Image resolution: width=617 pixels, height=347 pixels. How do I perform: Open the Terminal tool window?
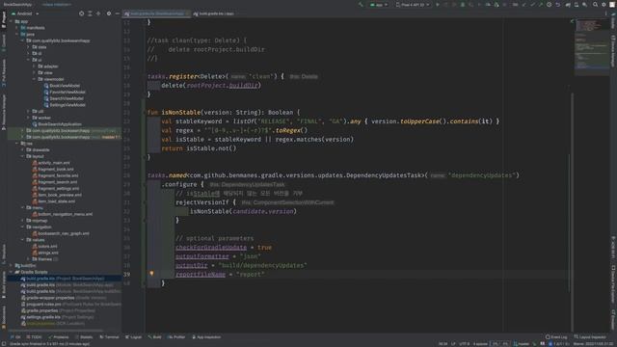(x=109, y=337)
